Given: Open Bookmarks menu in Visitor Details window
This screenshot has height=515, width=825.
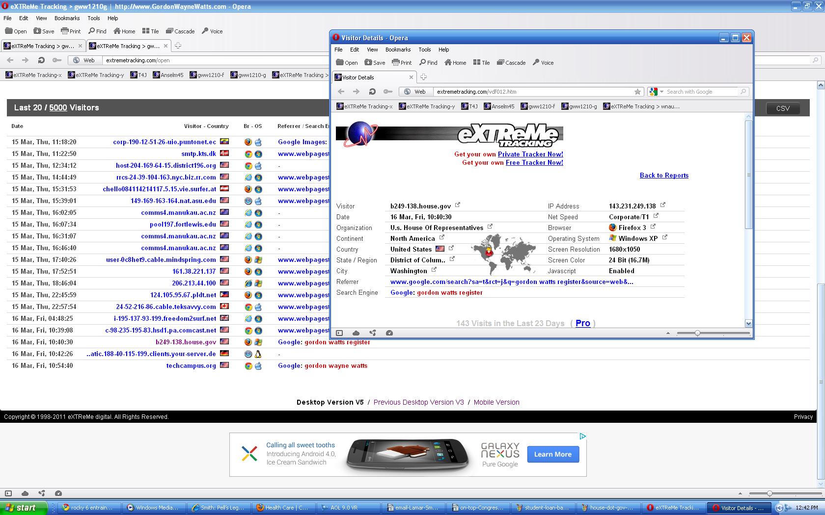Looking at the screenshot, I should click(x=398, y=50).
